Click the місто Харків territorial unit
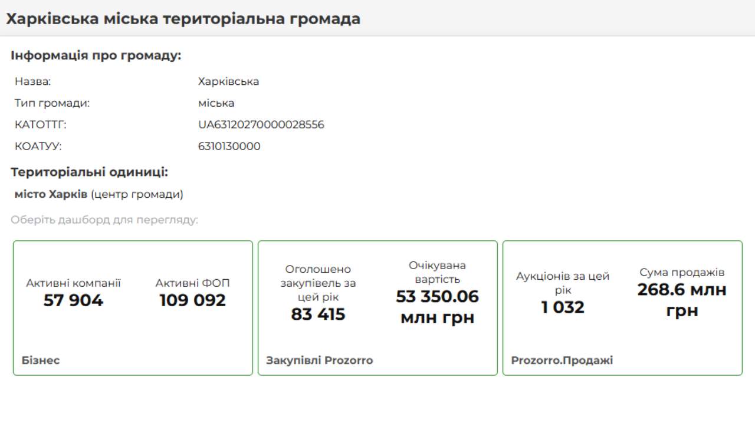The width and height of the screenshot is (755, 424). tap(51, 194)
